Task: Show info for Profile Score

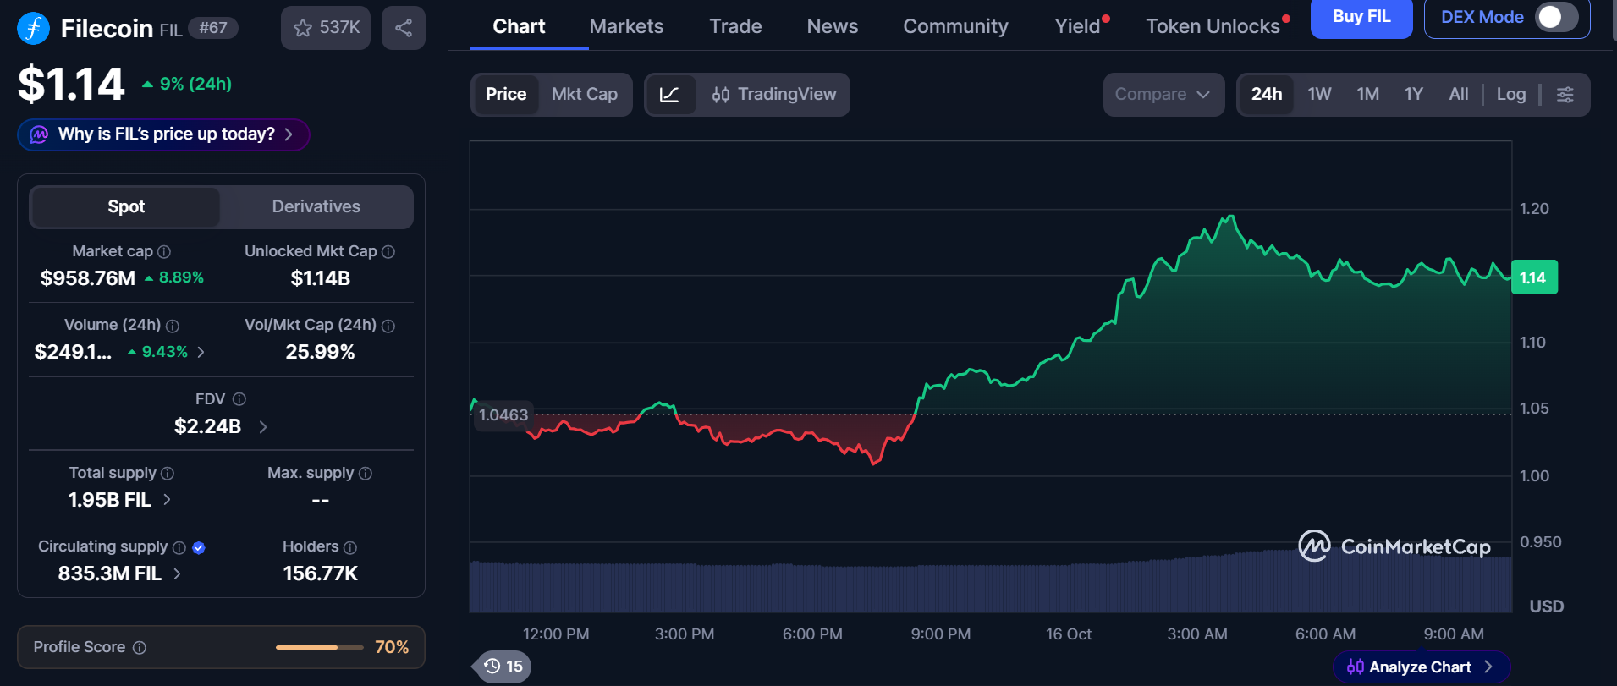Action: coord(140,648)
